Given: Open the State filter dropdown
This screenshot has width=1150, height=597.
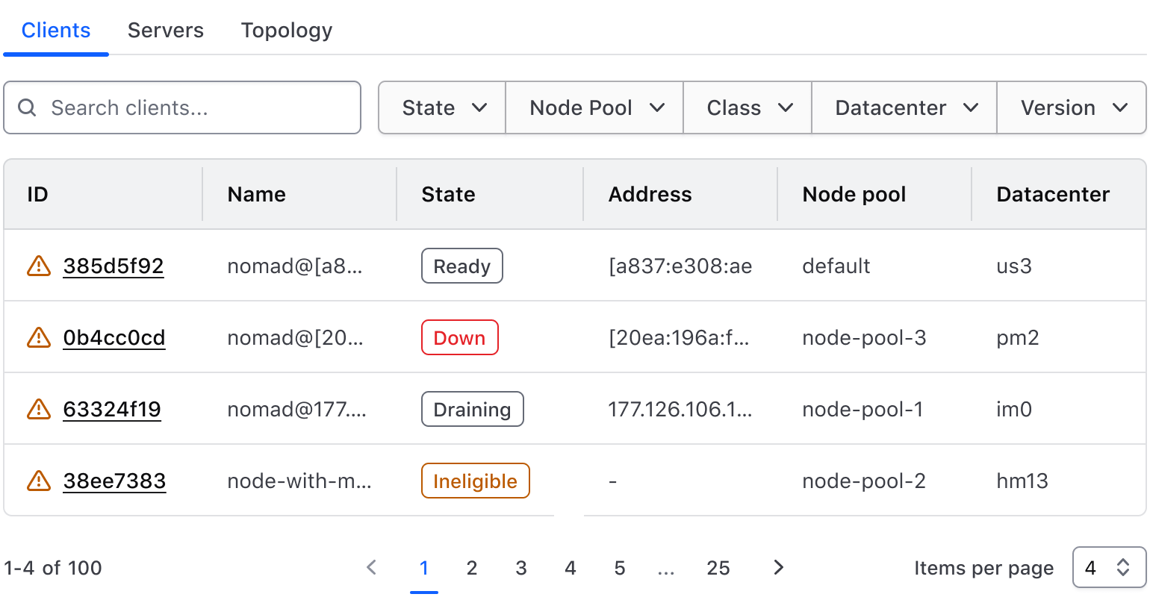Looking at the screenshot, I should point(443,107).
